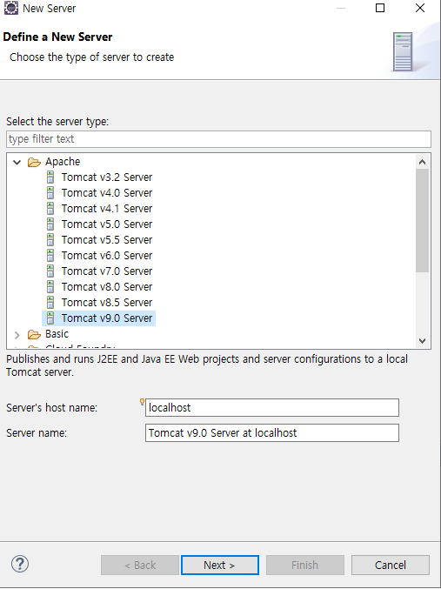This screenshot has height=589, width=441.
Task: Click the Server name field
Action: click(x=272, y=432)
